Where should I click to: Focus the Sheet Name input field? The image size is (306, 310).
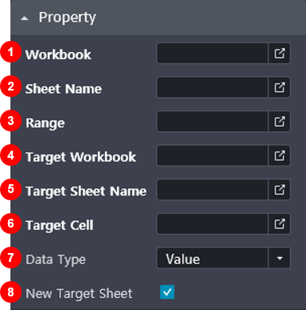(x=212, y=87)
